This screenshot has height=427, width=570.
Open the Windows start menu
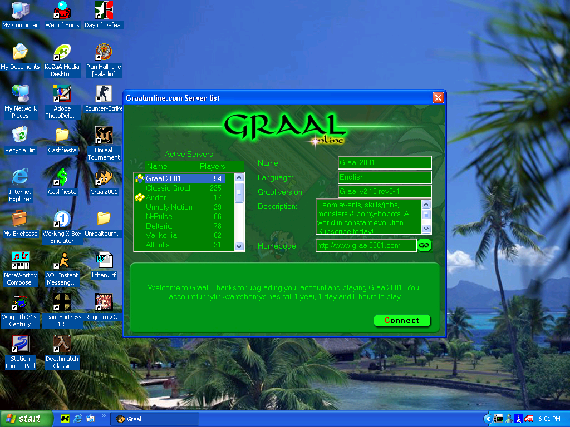tap(26, 419)
